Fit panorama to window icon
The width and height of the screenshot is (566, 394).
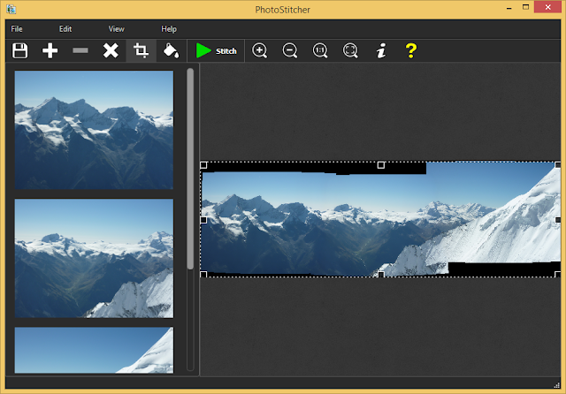(x=350, y=50)
